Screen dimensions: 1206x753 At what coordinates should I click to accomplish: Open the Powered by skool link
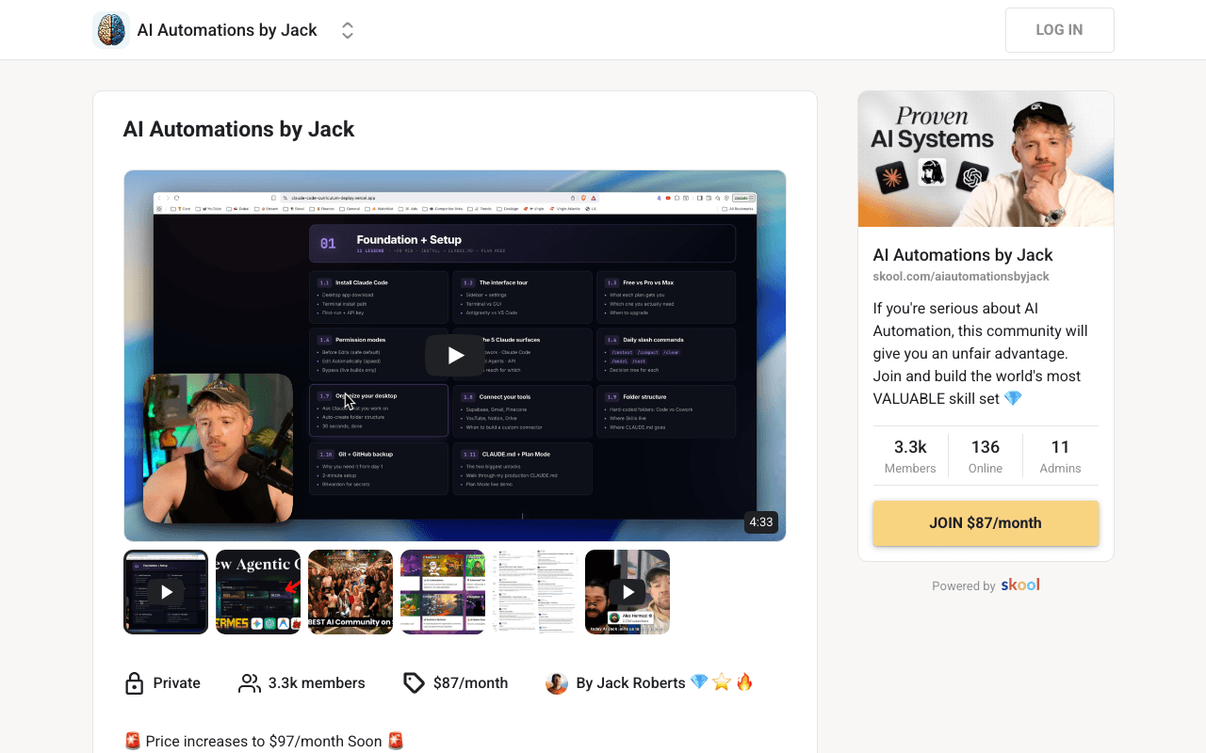click(986, 585)
